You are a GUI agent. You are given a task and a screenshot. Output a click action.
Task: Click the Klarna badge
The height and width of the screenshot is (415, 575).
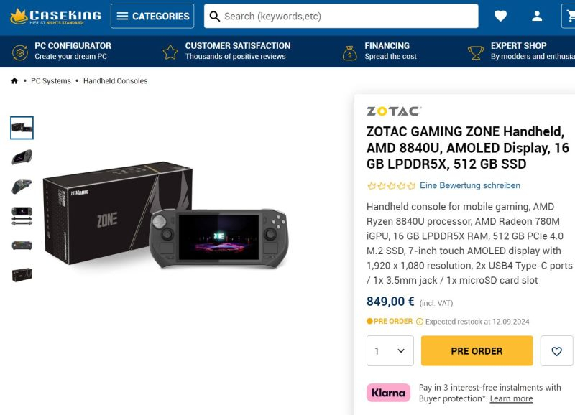pyautogui.click(x=389, y=393)
